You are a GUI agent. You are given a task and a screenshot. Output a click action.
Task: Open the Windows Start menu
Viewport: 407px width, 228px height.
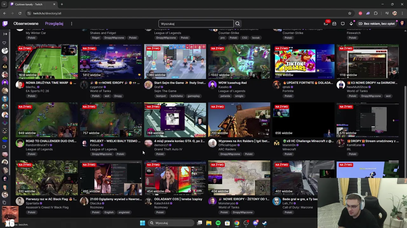coord(142,223)
